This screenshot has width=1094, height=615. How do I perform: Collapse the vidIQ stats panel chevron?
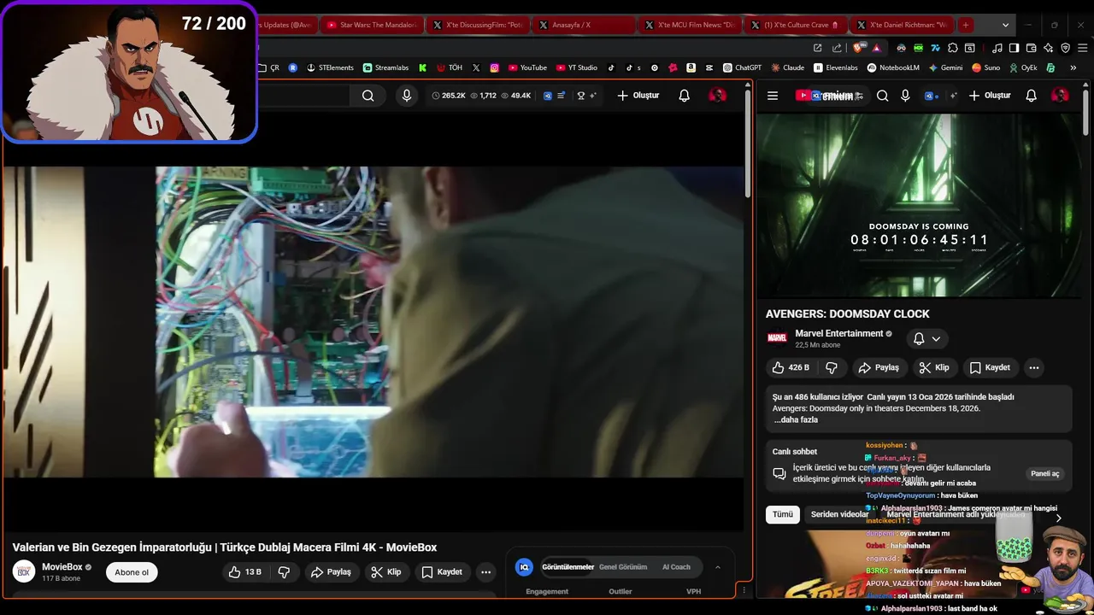point(717,567)
